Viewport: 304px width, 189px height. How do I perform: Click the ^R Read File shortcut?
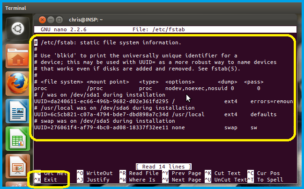[139, 173]
